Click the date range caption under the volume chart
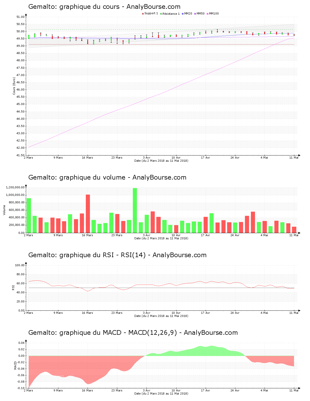This screenshot has height=401, width=310. [x=161, y=238]
